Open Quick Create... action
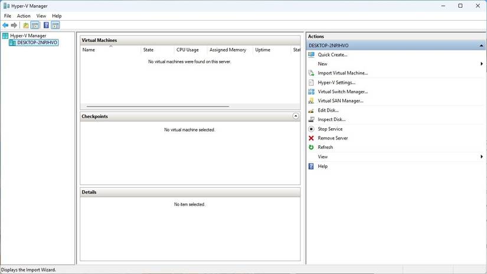Screen dimensions: 487x274 click(x=332, y=55)
